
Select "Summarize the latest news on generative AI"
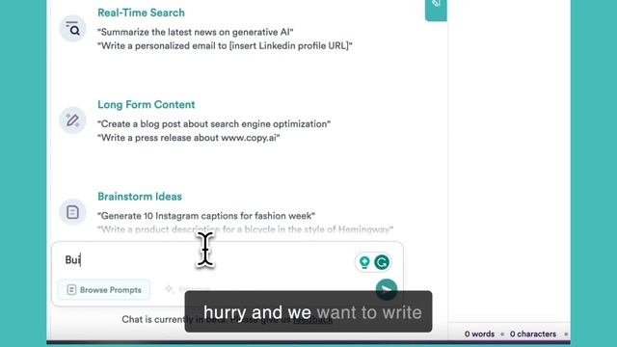pyautogui.click(x=195, y=32)
